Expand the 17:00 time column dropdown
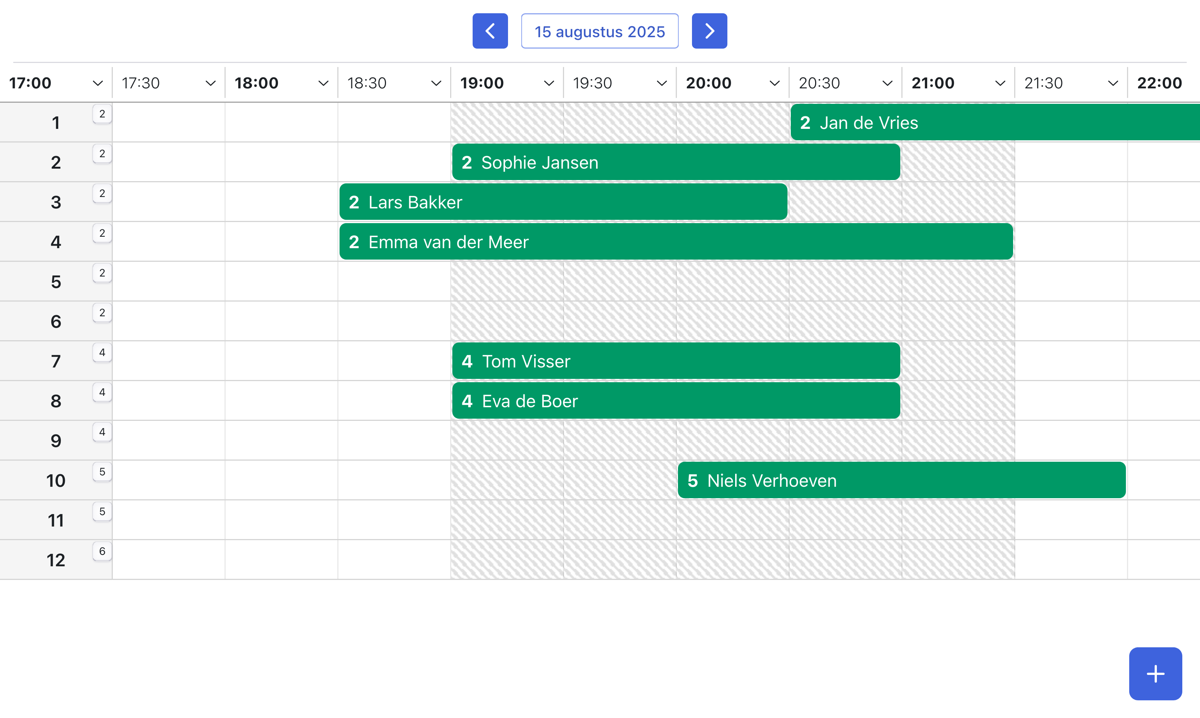 coord(97,83)
